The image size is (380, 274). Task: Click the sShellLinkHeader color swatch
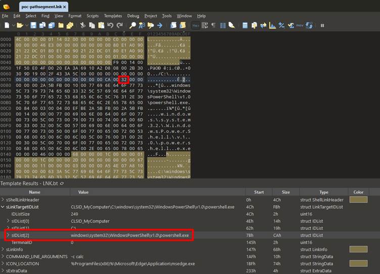pyautogui.click(x=358, y=200)
